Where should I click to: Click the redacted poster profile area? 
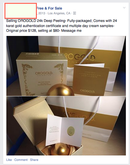coord(21,10)
